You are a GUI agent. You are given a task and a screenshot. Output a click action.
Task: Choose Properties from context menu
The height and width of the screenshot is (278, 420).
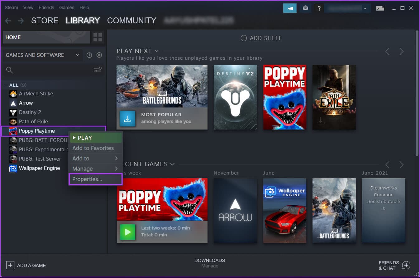tap(96, 179)
